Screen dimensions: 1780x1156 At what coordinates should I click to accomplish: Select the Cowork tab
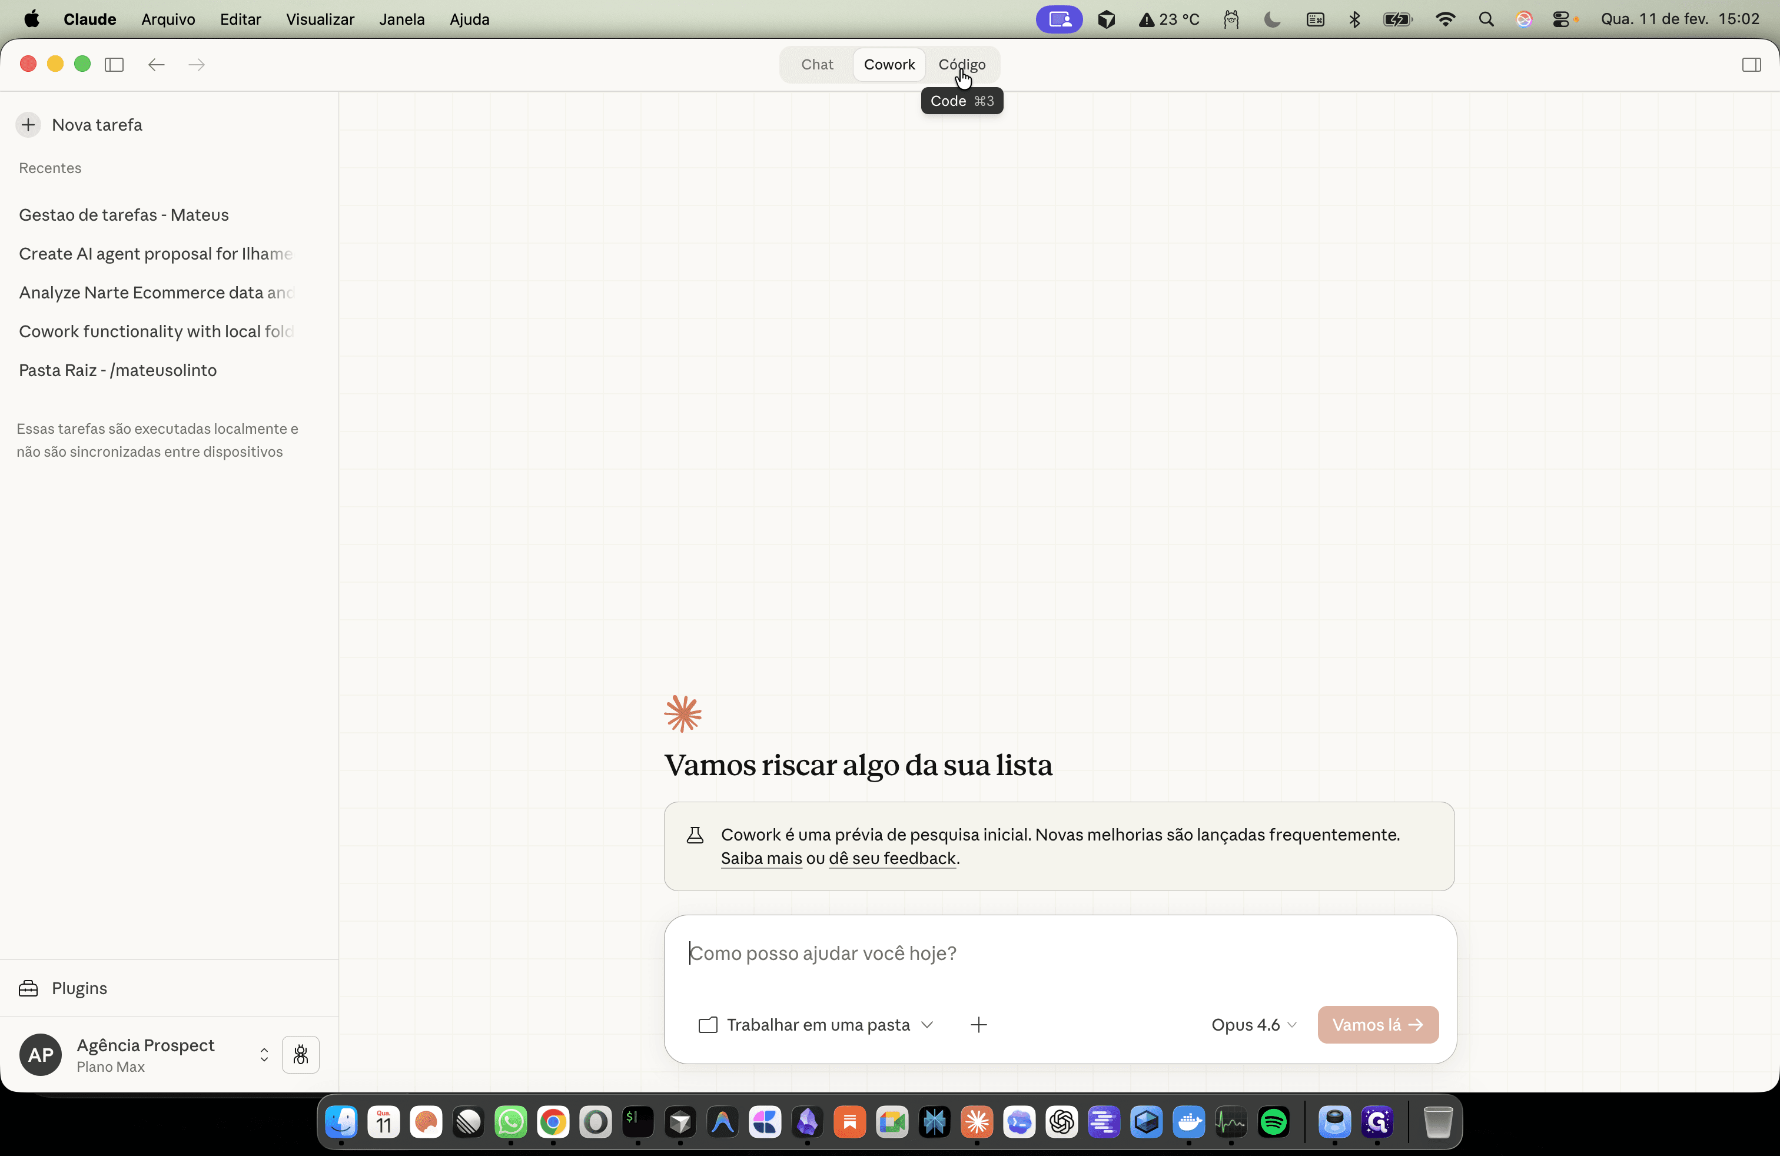[889, 64]
